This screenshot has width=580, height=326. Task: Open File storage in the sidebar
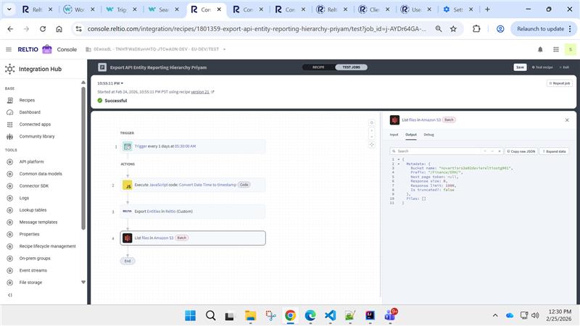coord(30,283)
